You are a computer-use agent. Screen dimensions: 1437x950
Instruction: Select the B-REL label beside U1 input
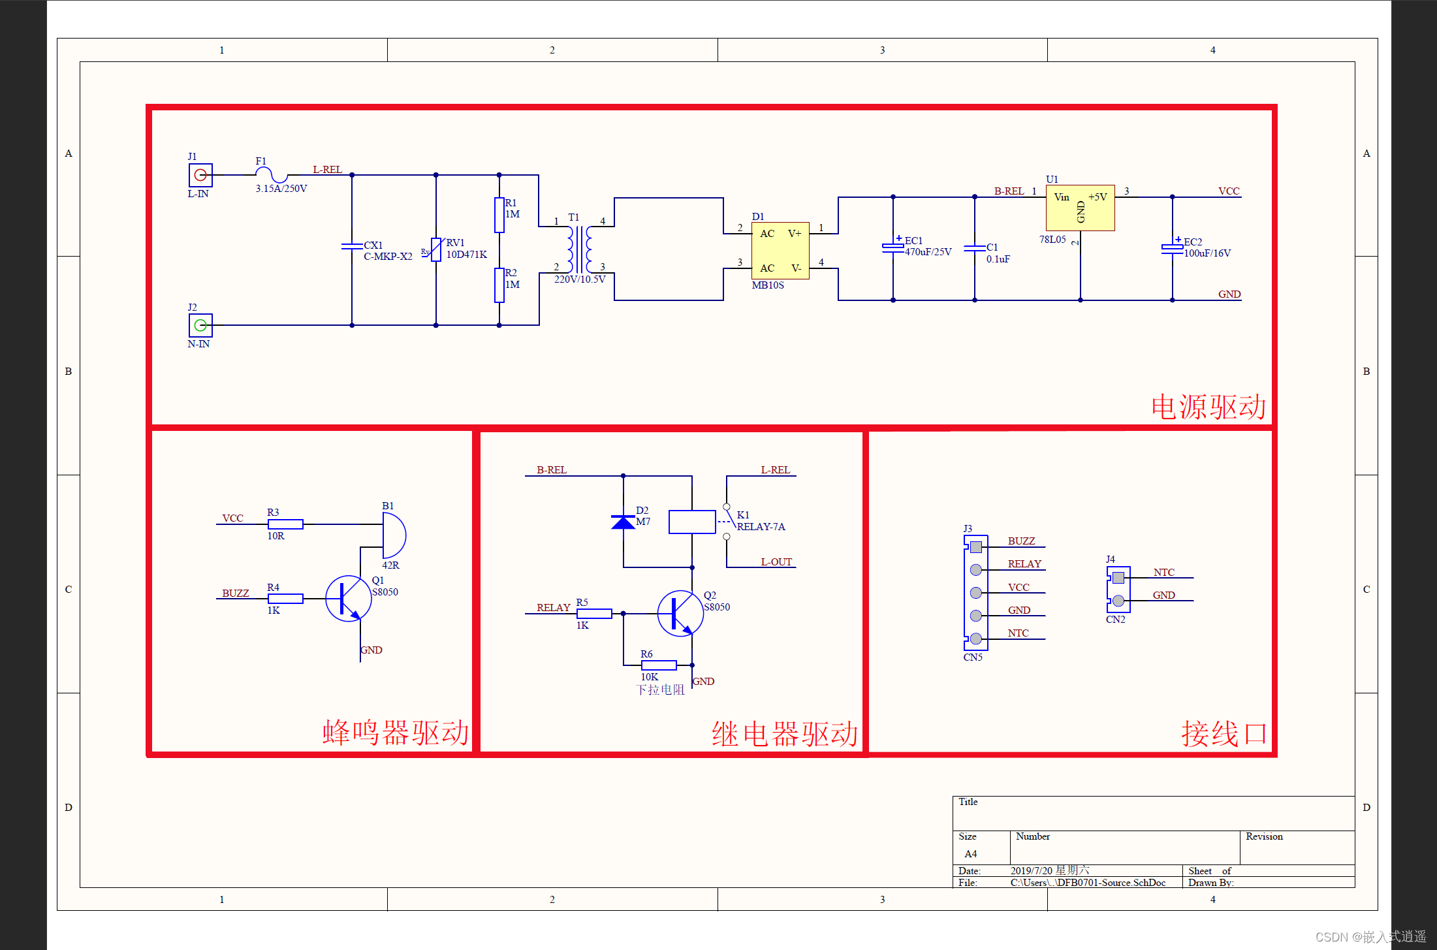click(x=1009, y=191)
